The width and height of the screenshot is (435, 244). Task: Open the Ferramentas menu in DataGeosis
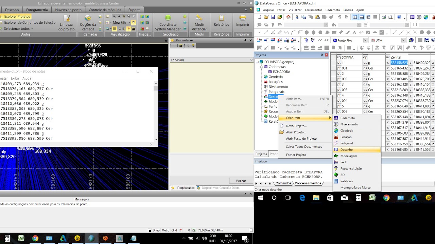click(x=313, y=10)
